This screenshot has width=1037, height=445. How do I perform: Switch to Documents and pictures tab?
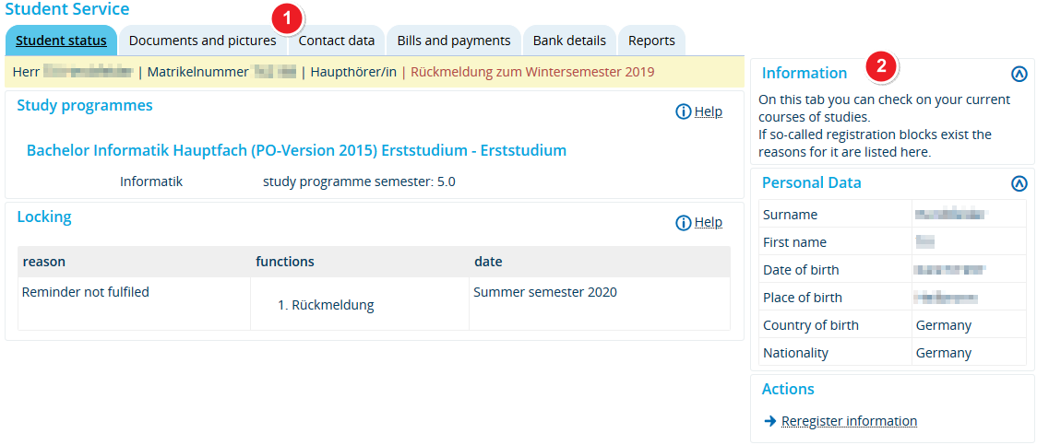point(202,41)
